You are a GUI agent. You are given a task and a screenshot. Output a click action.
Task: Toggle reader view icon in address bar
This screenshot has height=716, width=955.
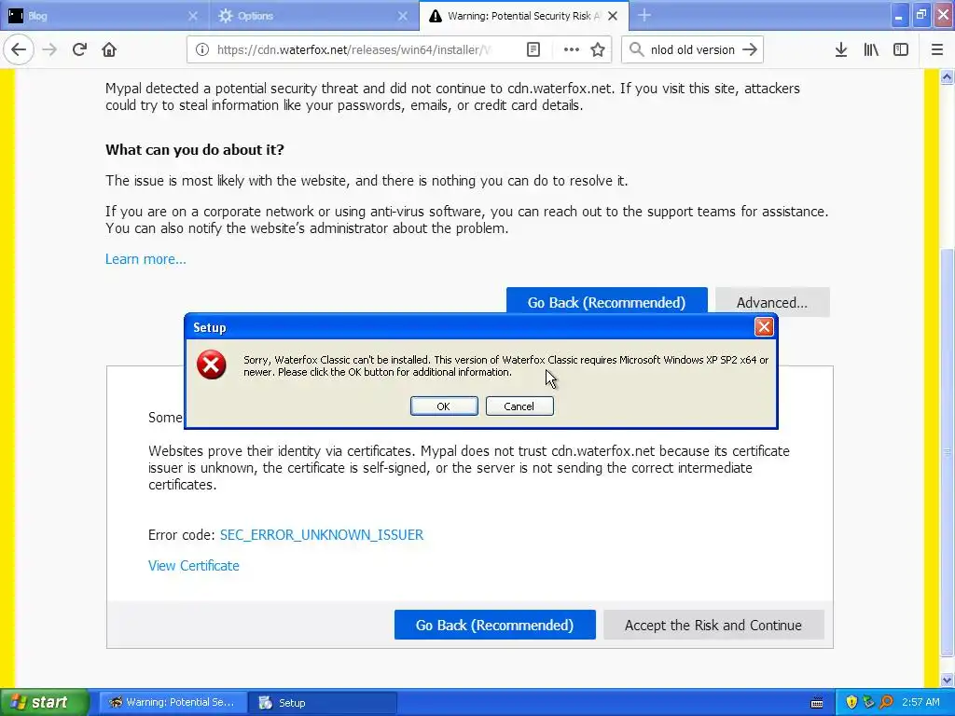(x=533, y=50)
